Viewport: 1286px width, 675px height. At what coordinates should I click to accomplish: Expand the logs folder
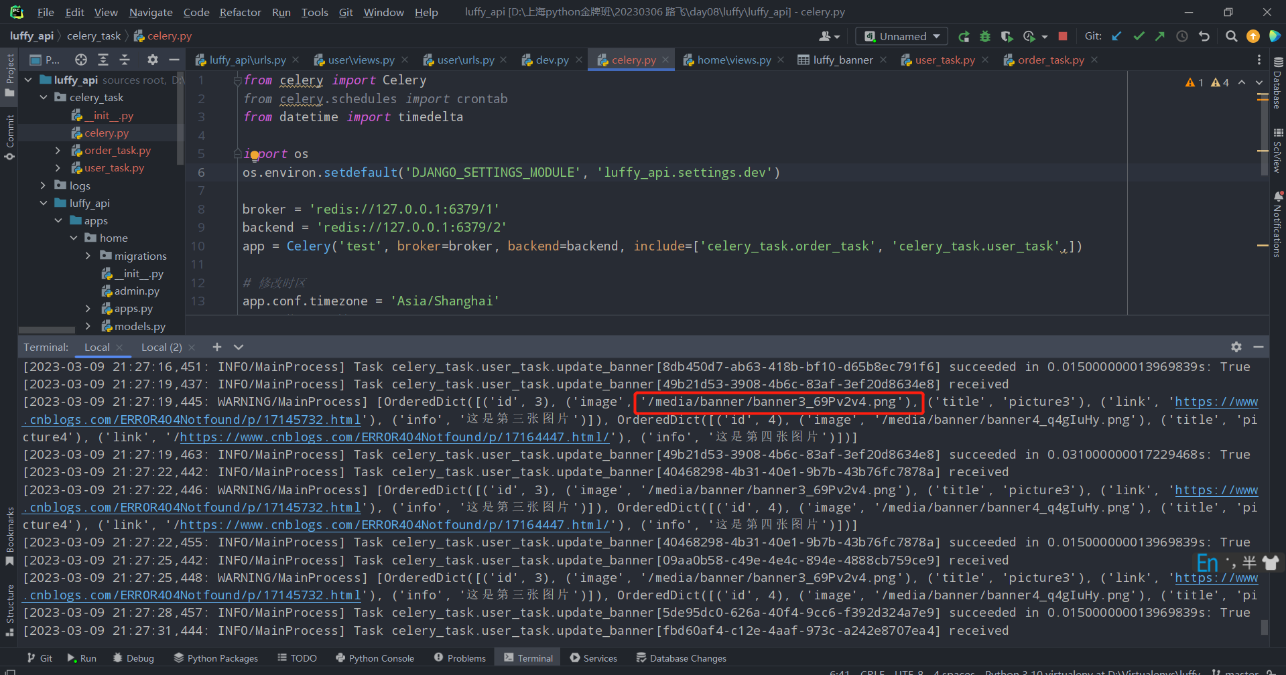(44, 185)
